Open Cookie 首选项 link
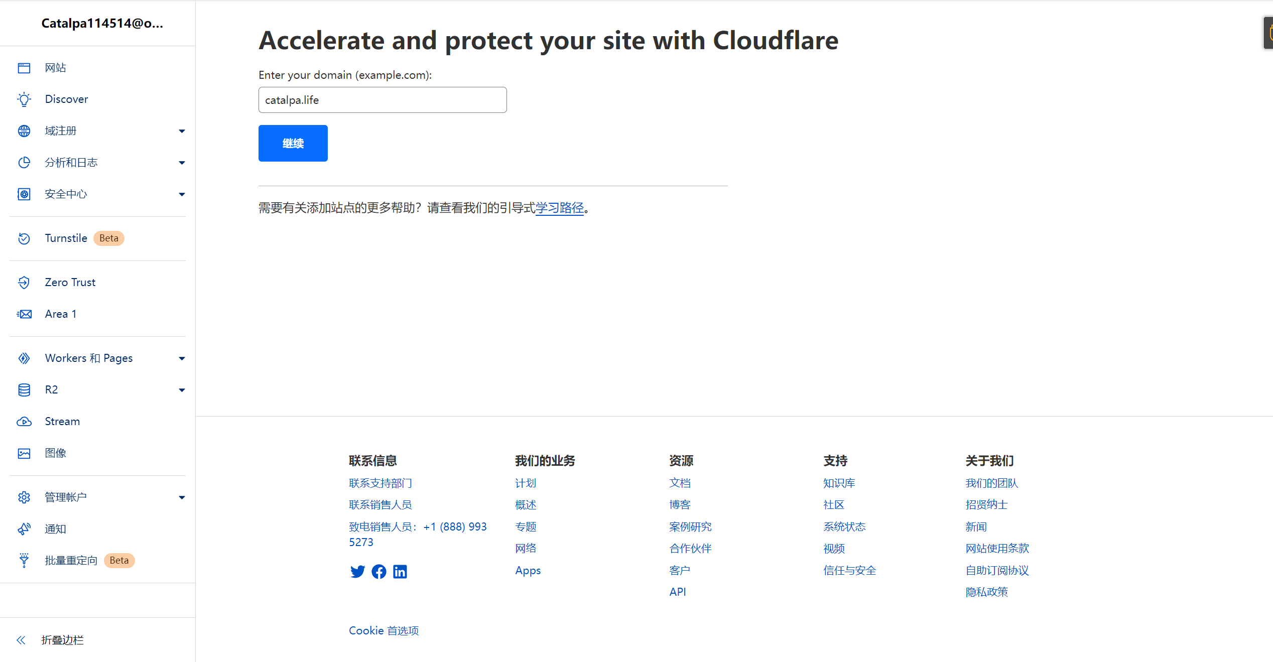 coord(384,630)
